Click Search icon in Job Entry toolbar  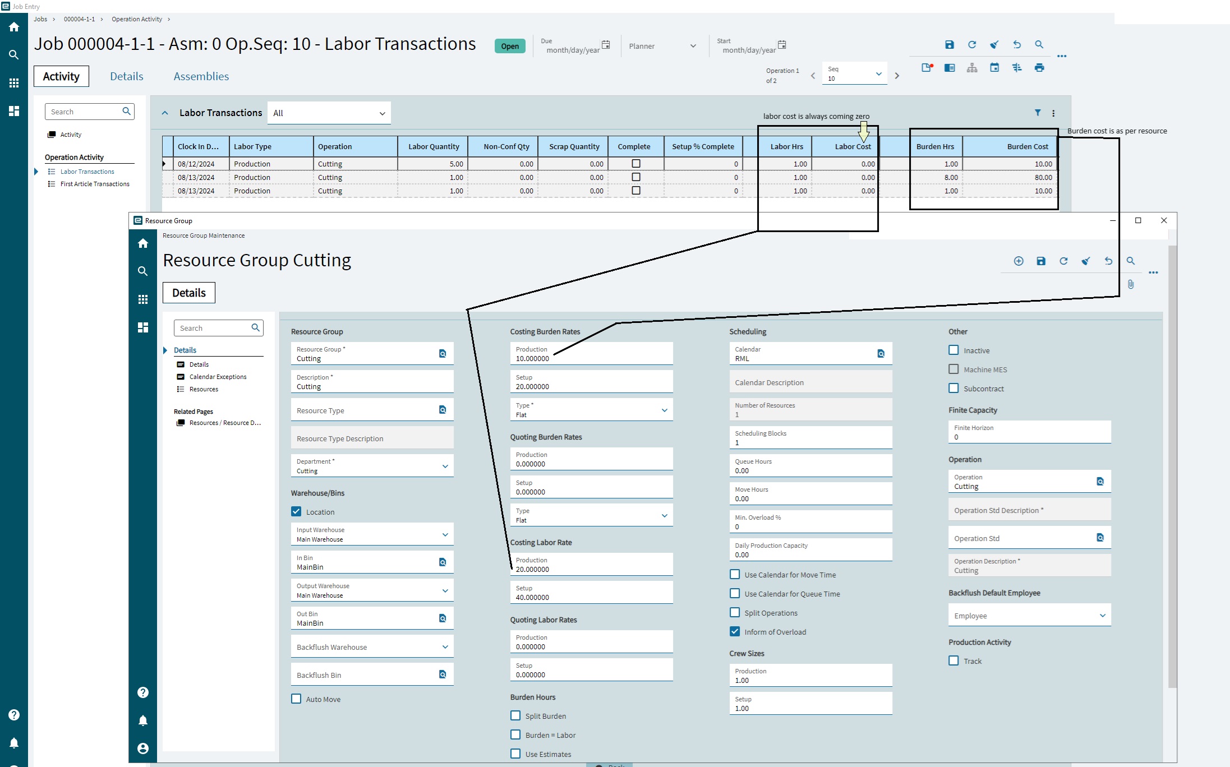[1039, 45]
